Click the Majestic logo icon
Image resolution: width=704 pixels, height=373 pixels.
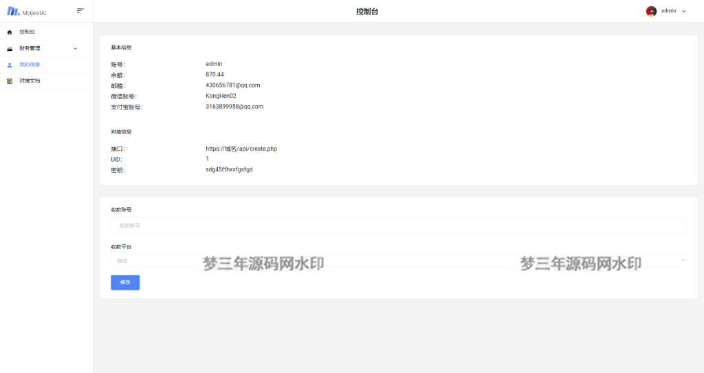click(13, 12)
